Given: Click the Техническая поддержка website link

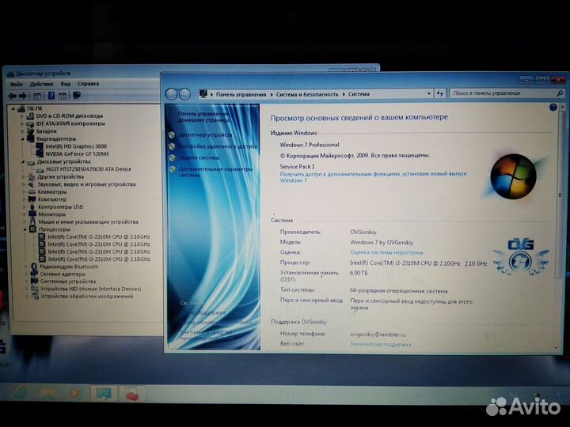Looking at the screenshot, I should coord(381,345).
